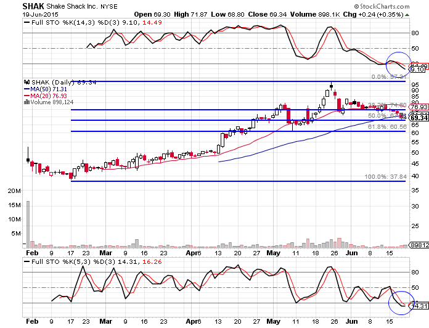Click the 100.0%: 37.84 Fibonacci label
Viewport: 429px width, 328px height.
(x=385, y=177)
